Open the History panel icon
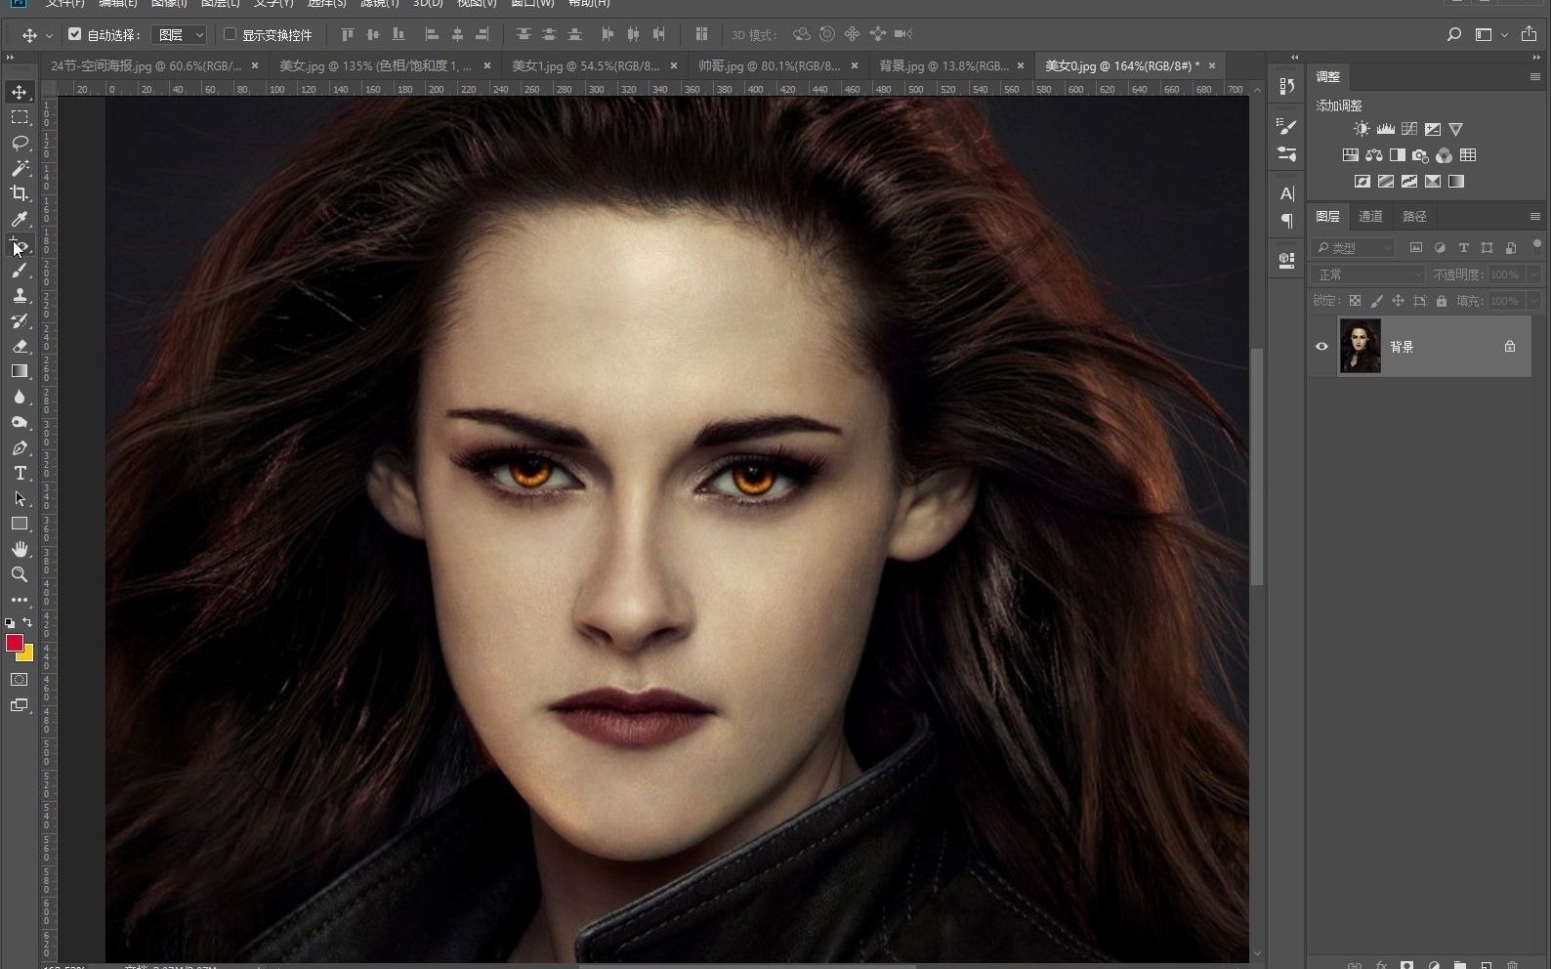Viewport: 1551px width, 969px height. (x=1287, y=86)
